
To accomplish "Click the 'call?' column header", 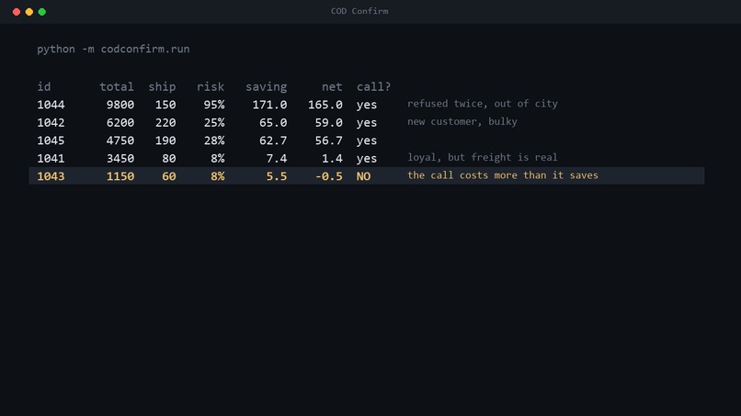I will pyautogui.click(x=374, y=87).
